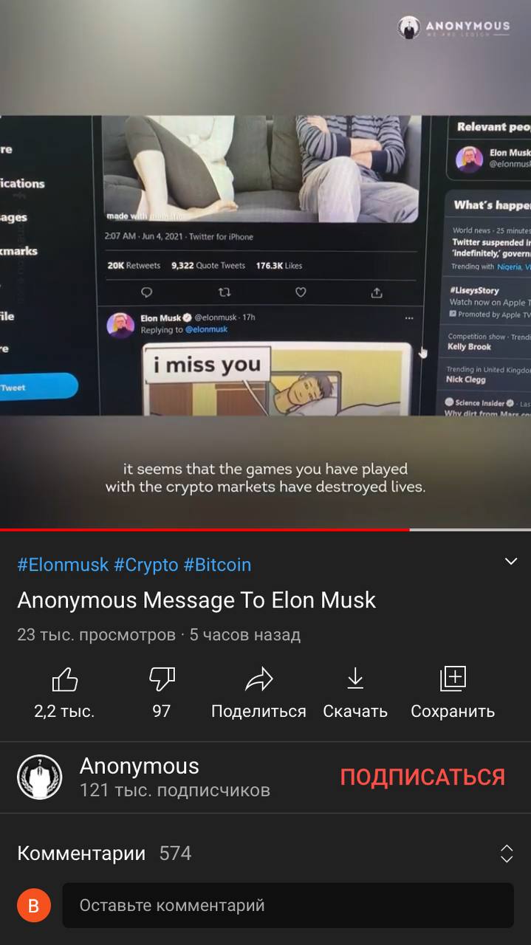Tap the video title 'Anonymous Message To Elon Musk'
This screenshot has width=531, height=945.
coord(196,600)
